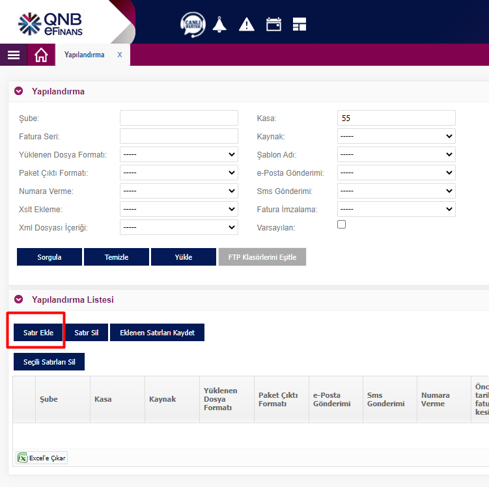The height and width of the screenshot is (487, 489).
Task: Export the list with Excel'e Çıkar
Action: coord(42,458)
